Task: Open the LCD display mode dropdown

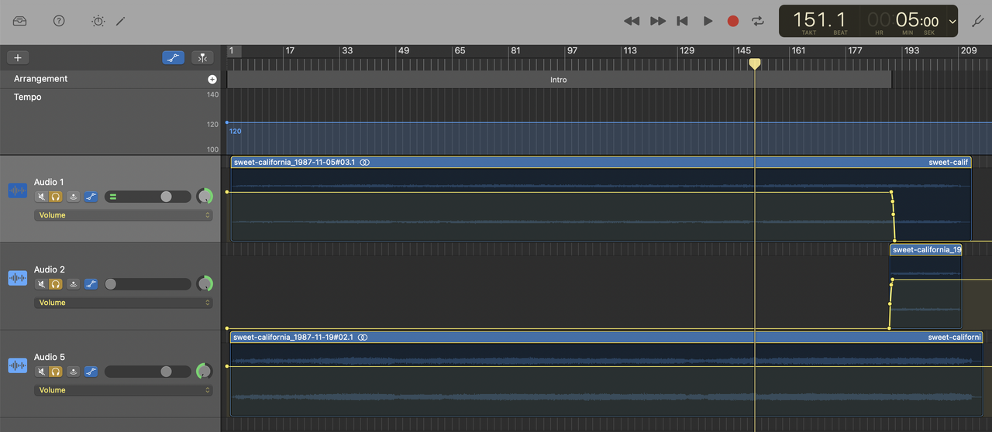Action: [952, 22]
